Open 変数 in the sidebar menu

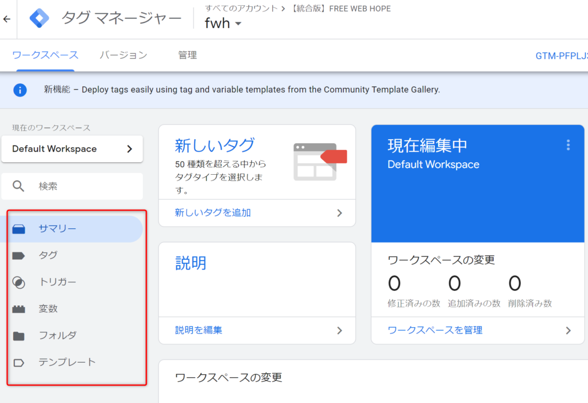[72, 309]
